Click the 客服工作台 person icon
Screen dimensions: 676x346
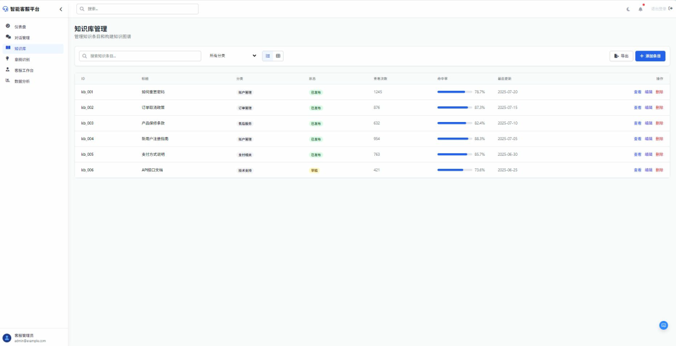pyautogui.click(x=8, y=70)
